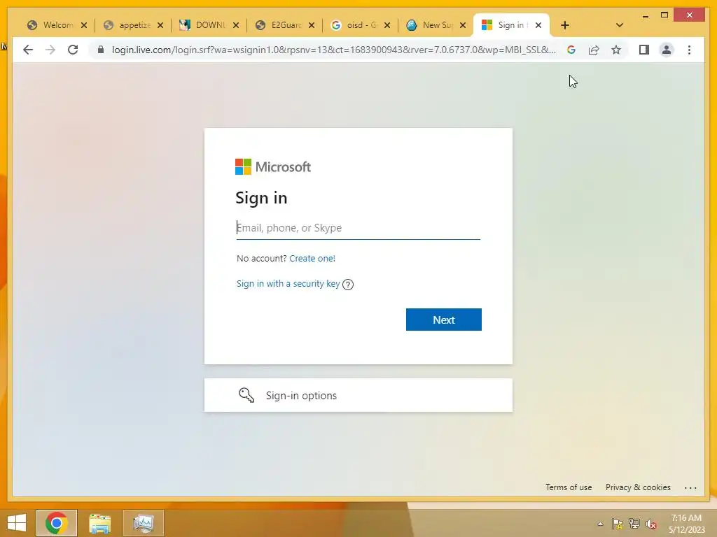Image resolution: width=717 pixels, height=537 pixels.
Task: Show hidden tray icons arrow
Action: point(600,524)
